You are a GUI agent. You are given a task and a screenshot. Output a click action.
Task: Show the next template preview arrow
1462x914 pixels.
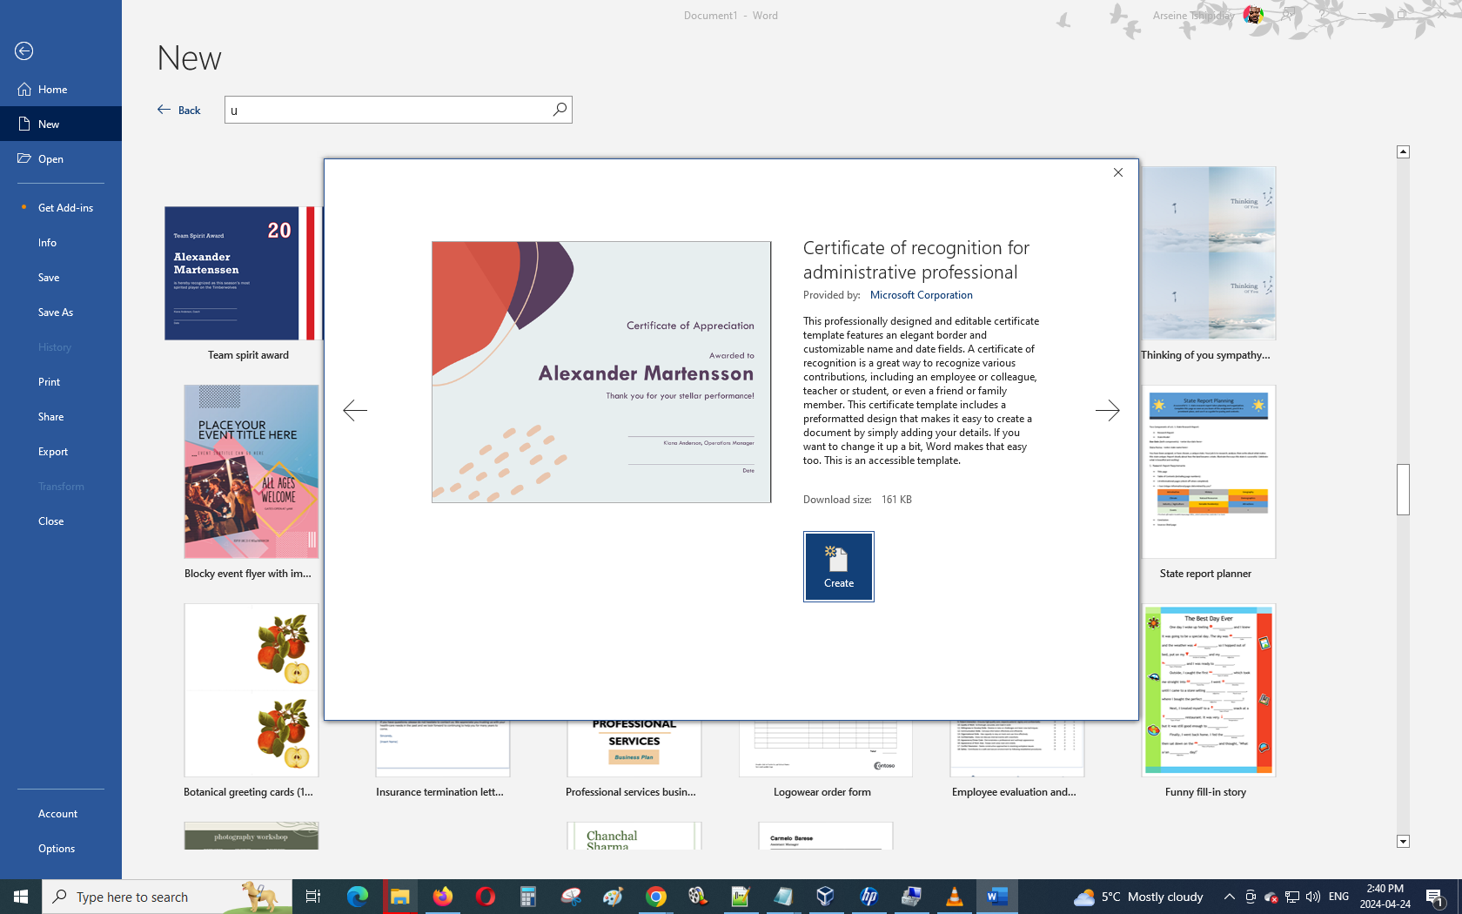[x=1107, y=410]
